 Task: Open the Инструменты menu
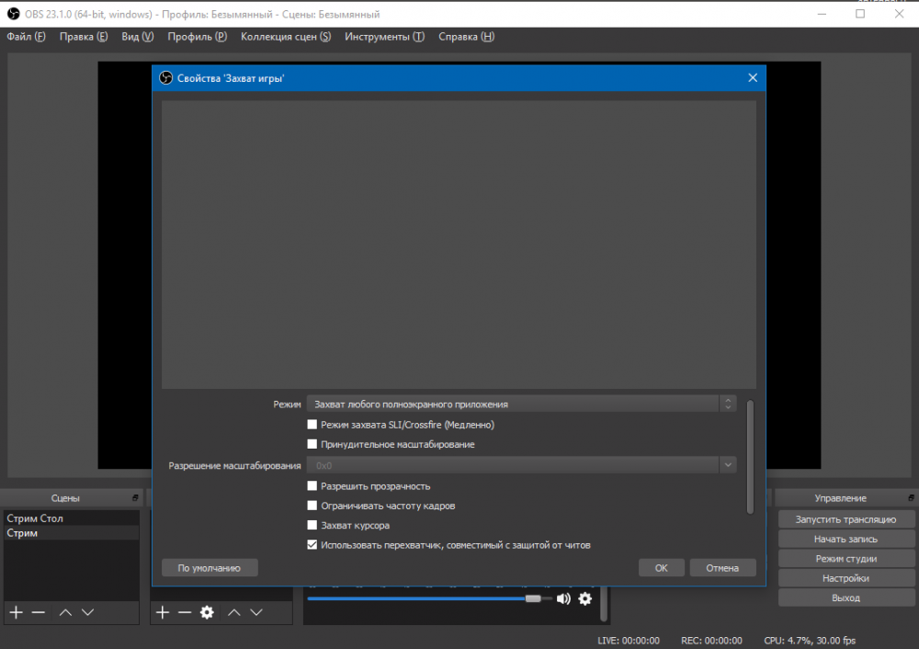[x=384, y=37]
